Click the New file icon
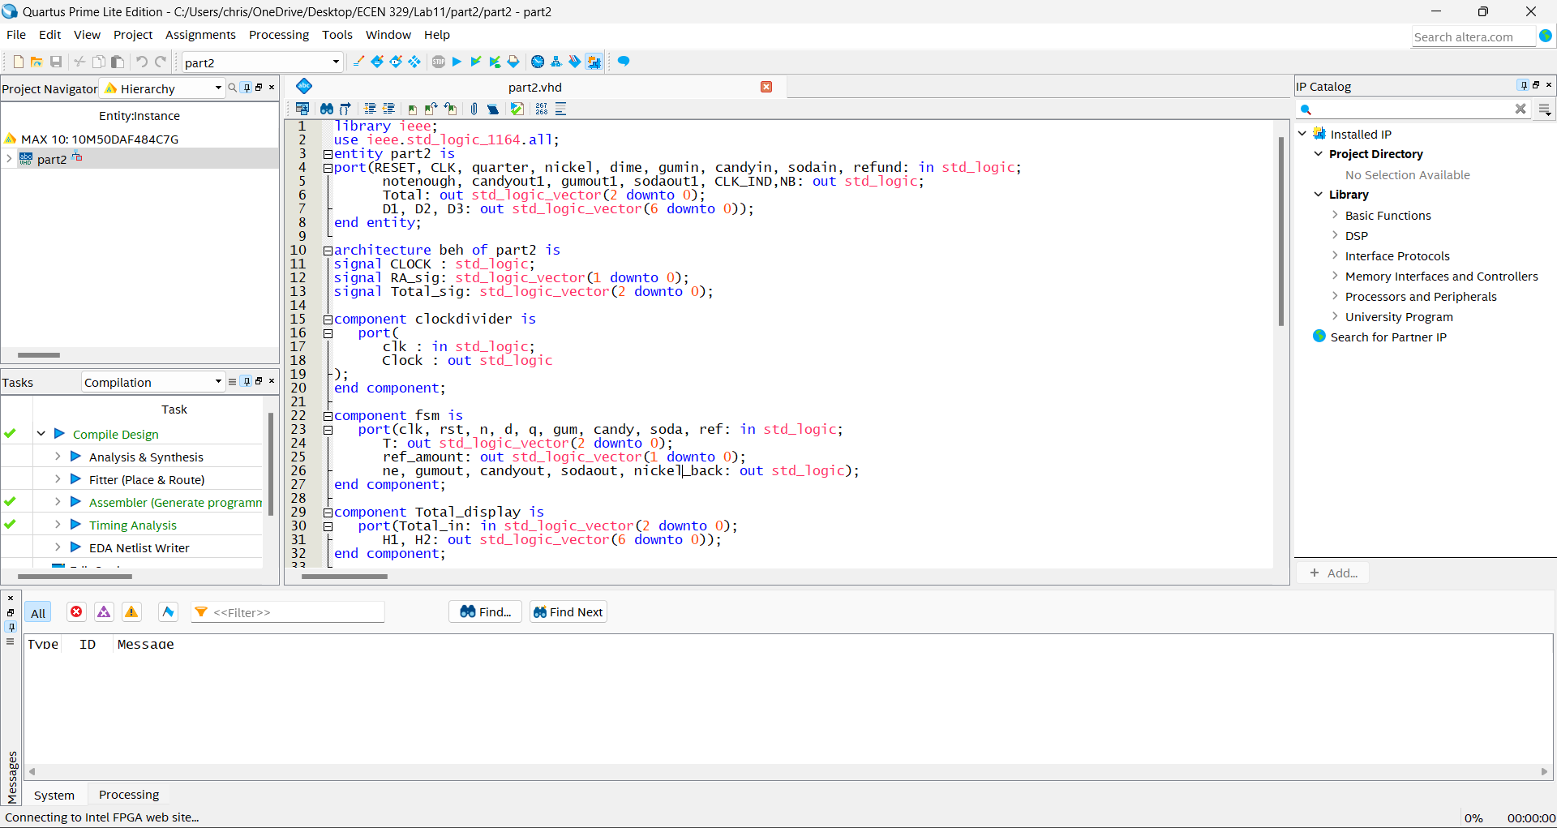Image resolution: width=1557 pixels, height=828 pixels. pos(18,62)
